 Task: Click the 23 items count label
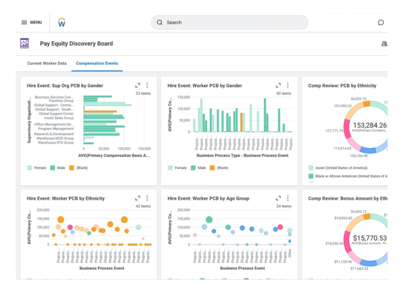tap(143, 93)
